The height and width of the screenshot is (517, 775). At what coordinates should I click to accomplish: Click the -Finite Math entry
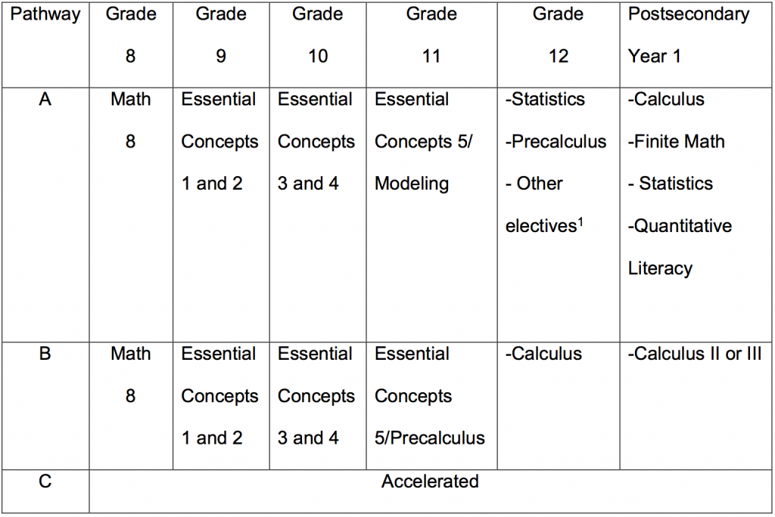676,141
